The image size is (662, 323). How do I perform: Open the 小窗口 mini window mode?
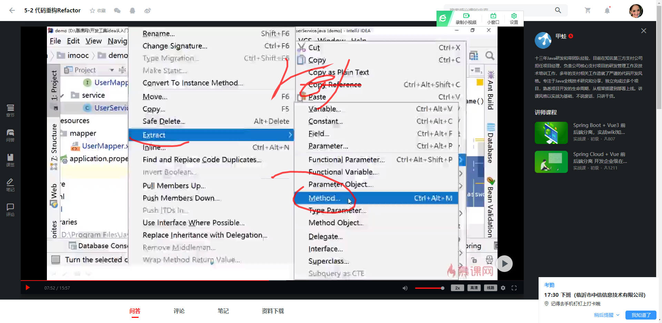493,19
